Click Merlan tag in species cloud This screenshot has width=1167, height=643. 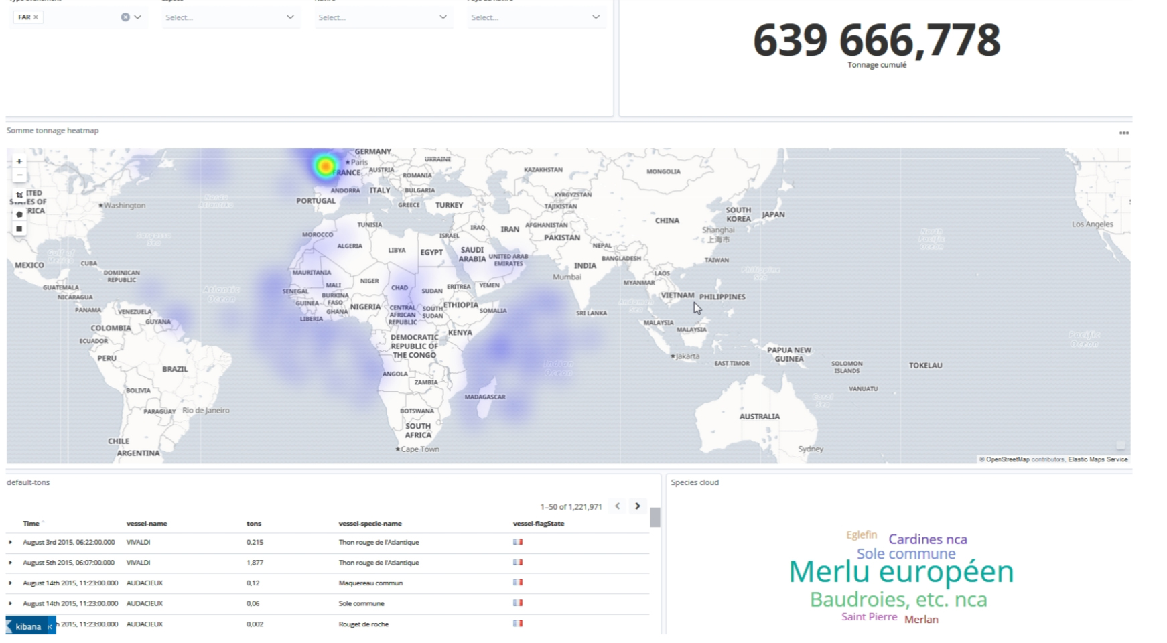pyautogui.click(x=921, y=620)
